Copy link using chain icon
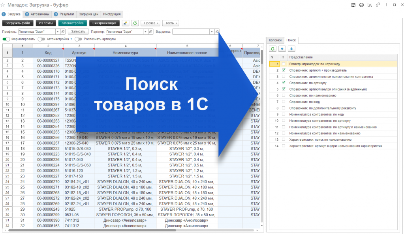404x234 pixels. (378, 5)
